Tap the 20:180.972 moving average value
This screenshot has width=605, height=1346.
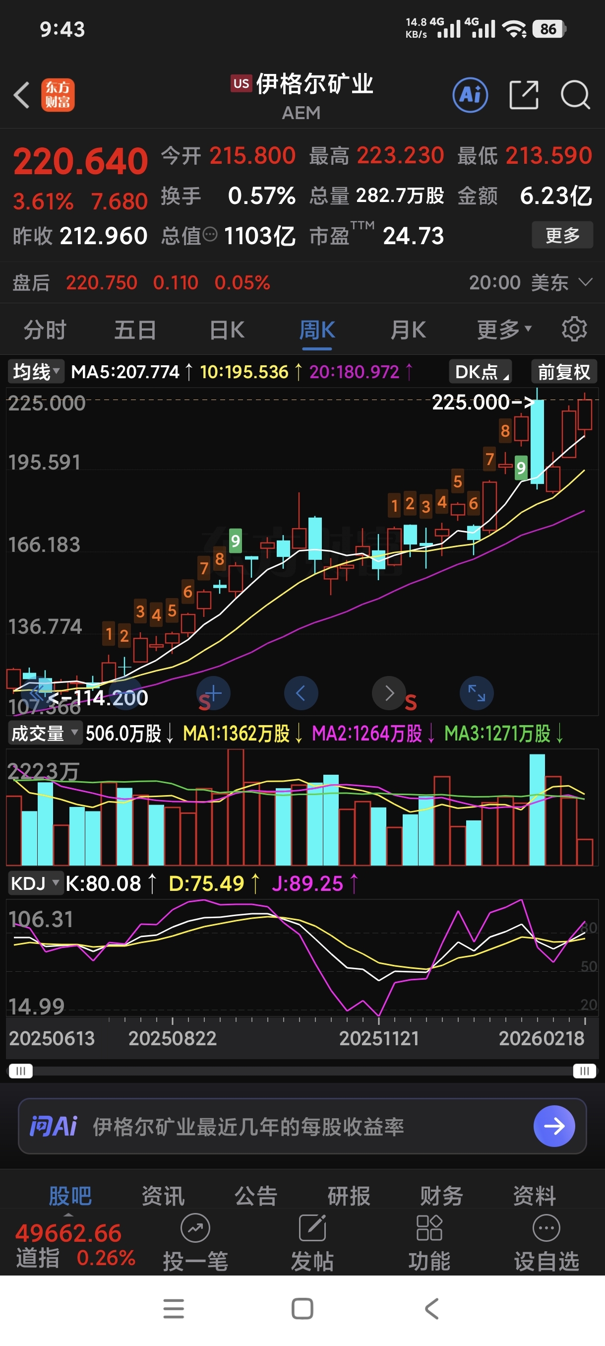(354, 372)
